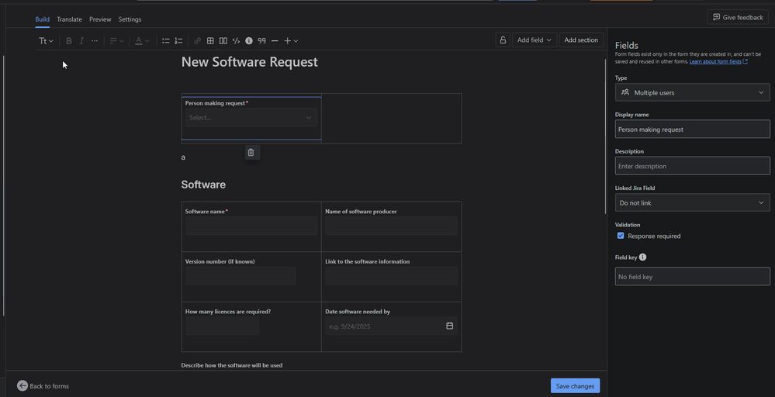Open the text styles dropdown
Screen dimensions: 775x397
(46, 41)
